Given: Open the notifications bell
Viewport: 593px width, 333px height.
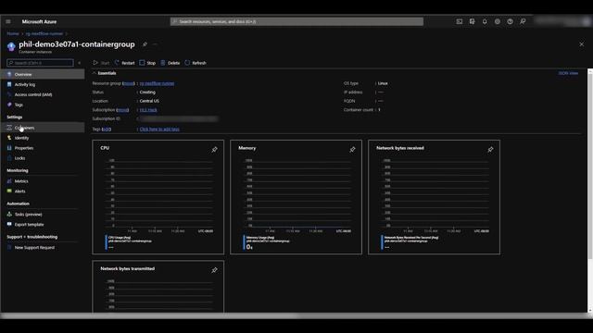Looking at the screenshot, I should (485, 21).
